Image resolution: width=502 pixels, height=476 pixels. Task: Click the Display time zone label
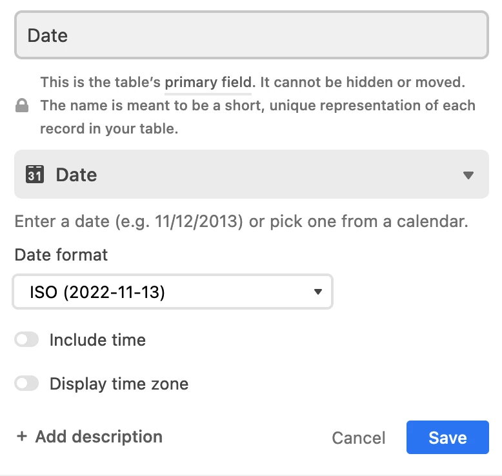pyautogui.click(x=119, y=384)
